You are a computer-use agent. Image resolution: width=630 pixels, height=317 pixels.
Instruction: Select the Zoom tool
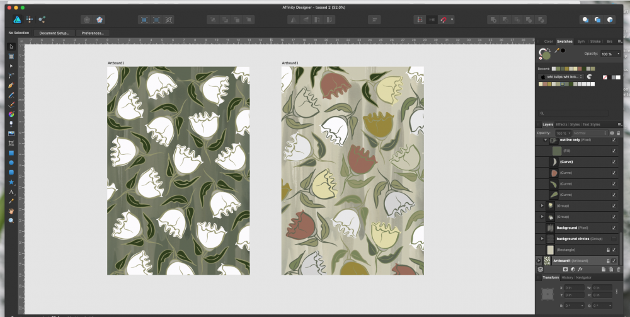tap(11, 220)
